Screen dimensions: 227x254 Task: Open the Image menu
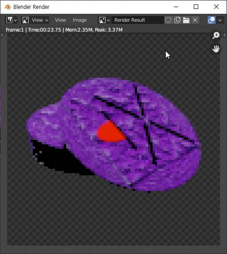79,20
